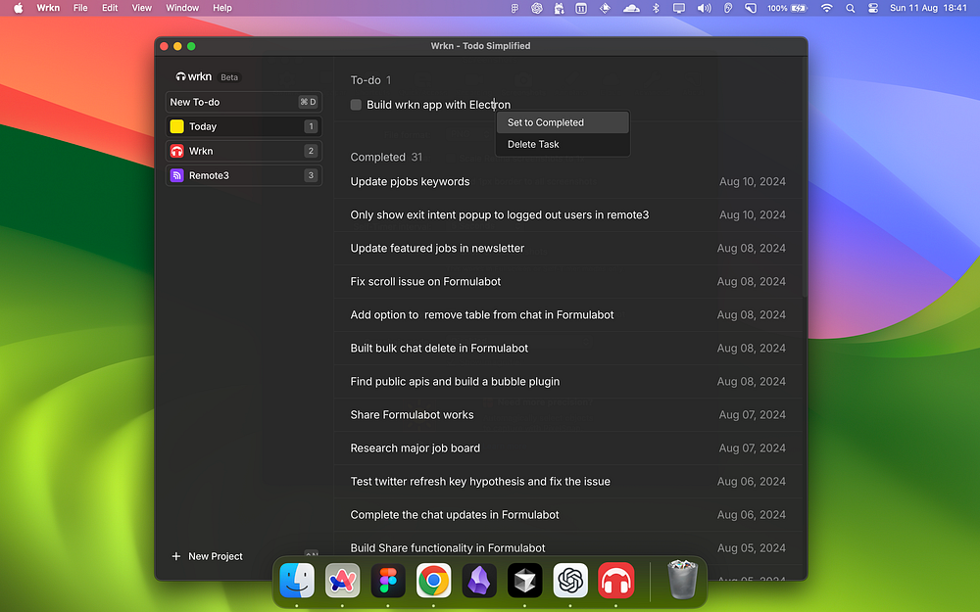Open Figma from the dock
The height and width of the screenshot is (612, 980).
388,582
